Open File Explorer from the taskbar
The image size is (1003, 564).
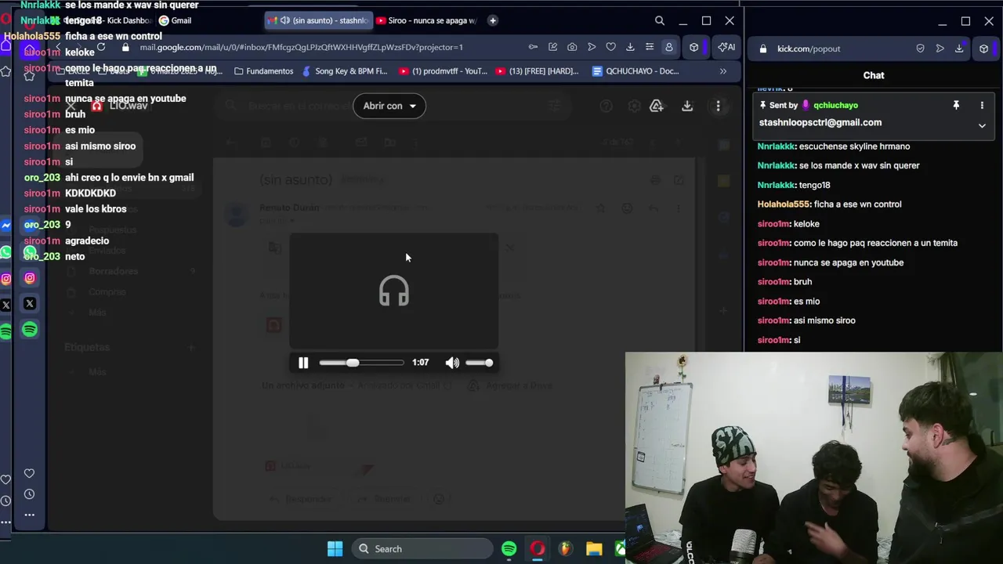593,549
